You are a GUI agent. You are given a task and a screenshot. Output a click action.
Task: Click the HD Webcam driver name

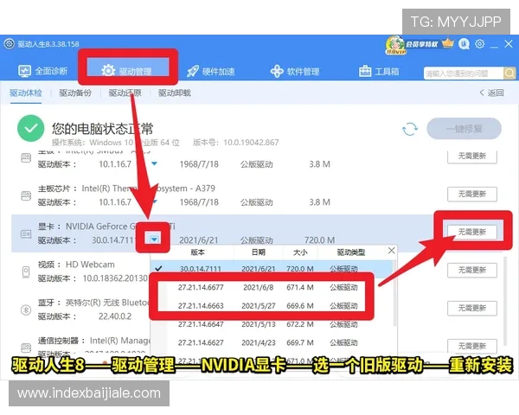(x=90, y=265)
